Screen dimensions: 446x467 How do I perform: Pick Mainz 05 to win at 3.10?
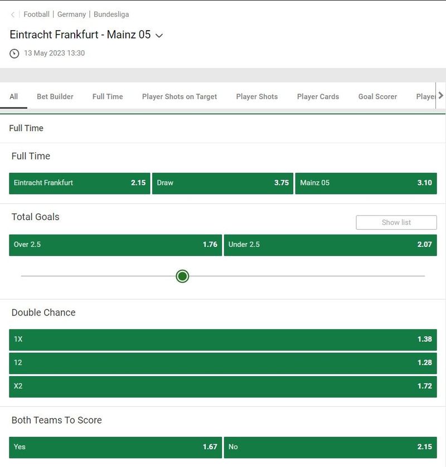click(366, 183)
